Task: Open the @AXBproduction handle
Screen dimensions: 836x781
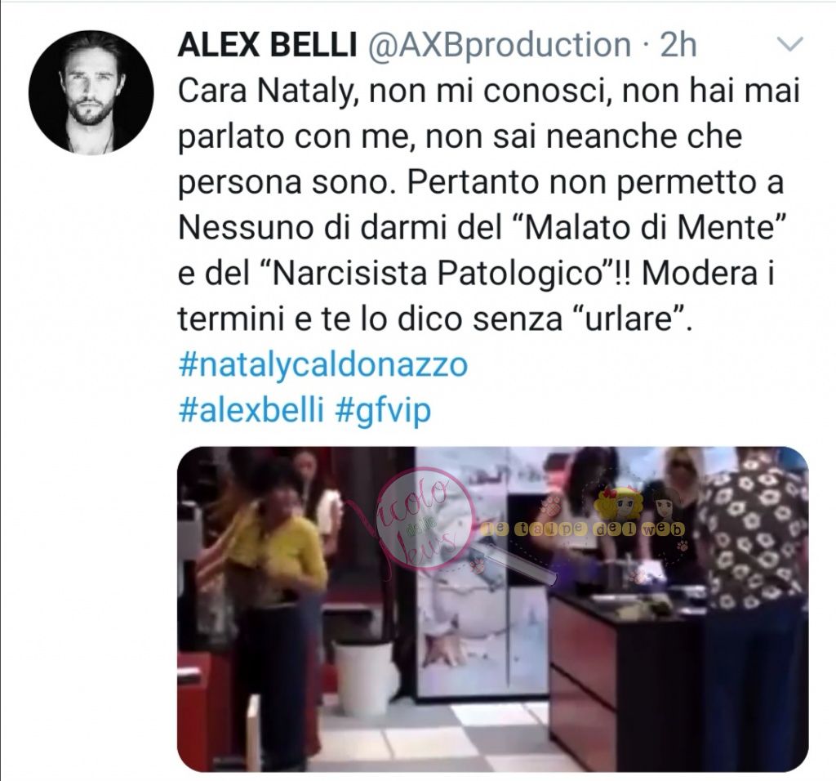Action: pos(500,45)
